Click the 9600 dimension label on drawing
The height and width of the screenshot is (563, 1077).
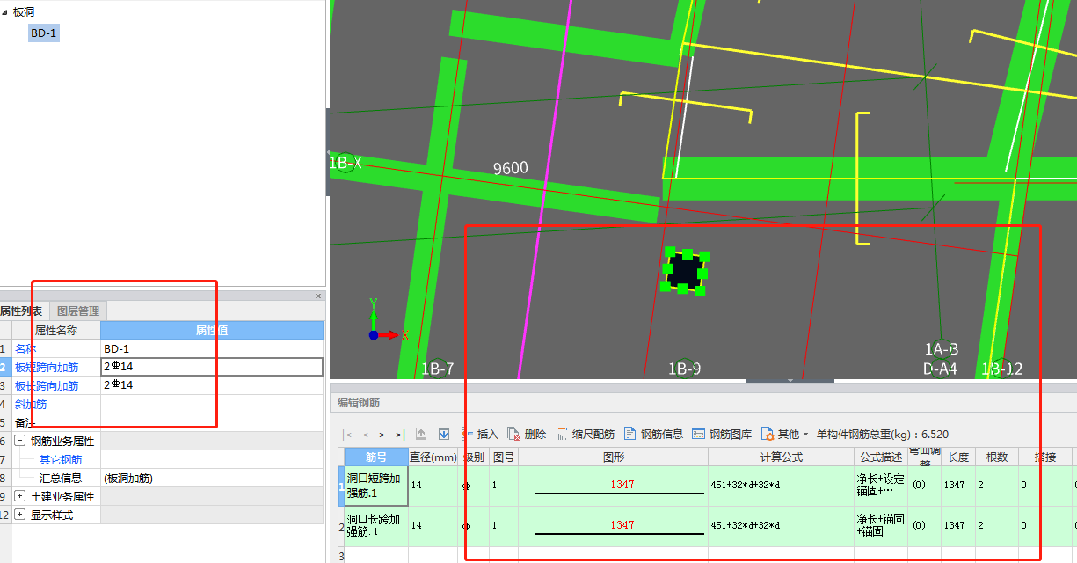click(511, 168)
